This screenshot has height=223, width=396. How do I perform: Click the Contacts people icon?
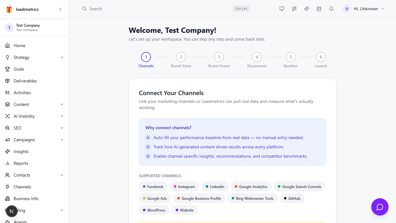pyautogui.click(x=7, y=175)
